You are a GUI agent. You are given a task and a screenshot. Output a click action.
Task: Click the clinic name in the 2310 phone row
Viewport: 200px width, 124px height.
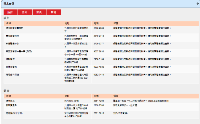(x=12, y=36)
